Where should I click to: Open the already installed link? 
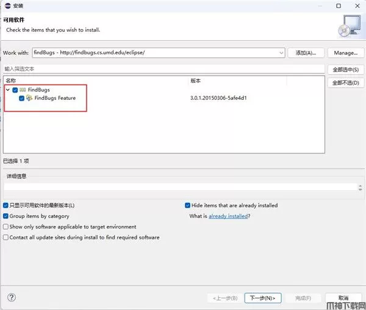coord(228,216)
